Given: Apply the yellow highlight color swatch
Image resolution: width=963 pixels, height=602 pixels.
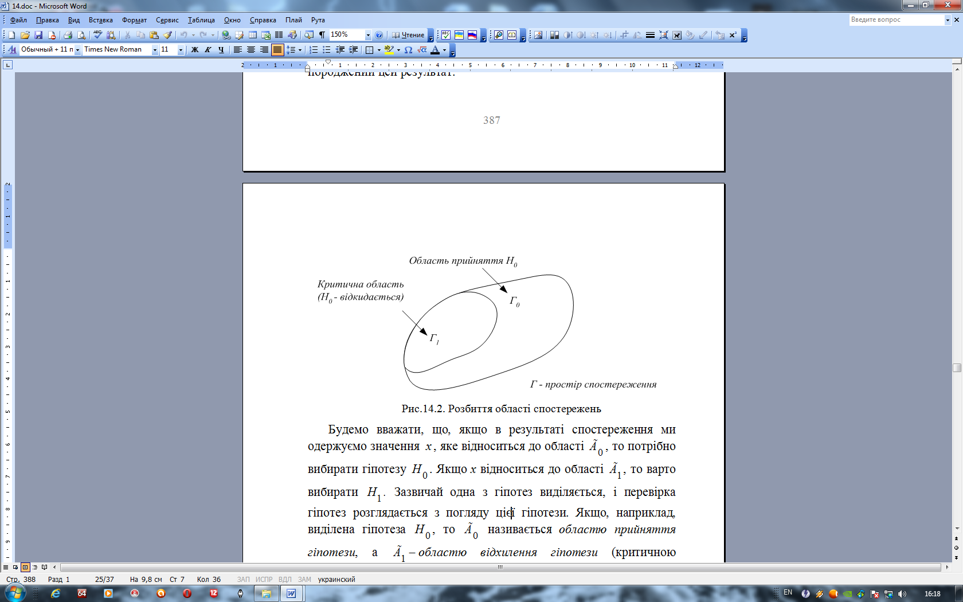Looking at the screenshot, I should click(x=389, y=50).
